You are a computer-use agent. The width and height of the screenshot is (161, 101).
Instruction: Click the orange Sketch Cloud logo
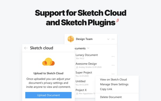(x=48, y=62)
